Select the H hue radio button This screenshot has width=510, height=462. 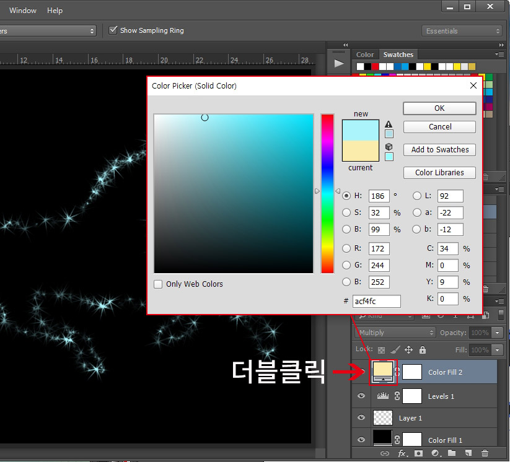coord(346,196)
